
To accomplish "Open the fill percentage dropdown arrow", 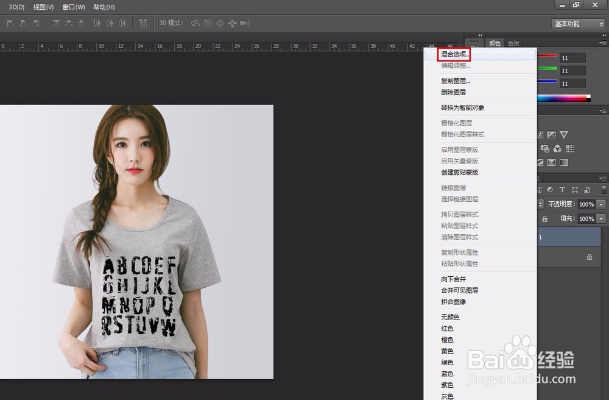I will coord(601,218).
